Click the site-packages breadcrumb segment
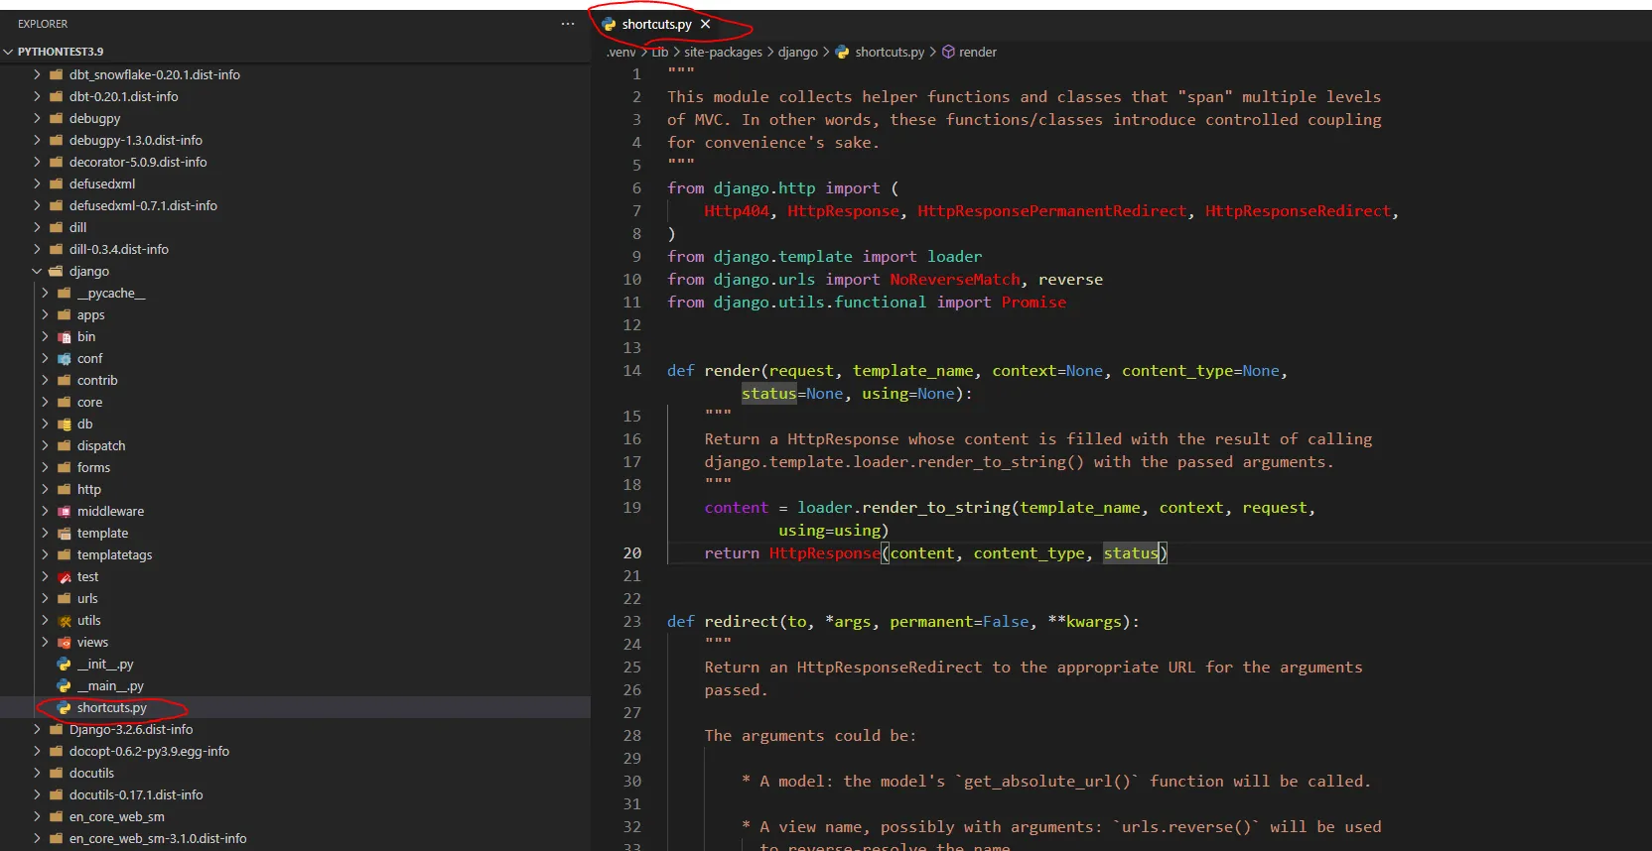 723,53
